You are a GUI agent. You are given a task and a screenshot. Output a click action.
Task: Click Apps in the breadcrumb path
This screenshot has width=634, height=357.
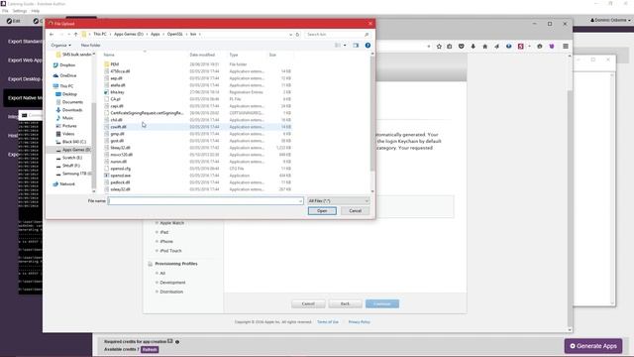[156, 35]
